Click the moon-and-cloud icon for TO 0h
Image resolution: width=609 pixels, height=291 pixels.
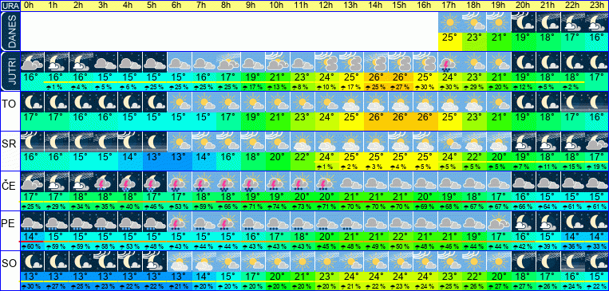click(x=32, y=102)
